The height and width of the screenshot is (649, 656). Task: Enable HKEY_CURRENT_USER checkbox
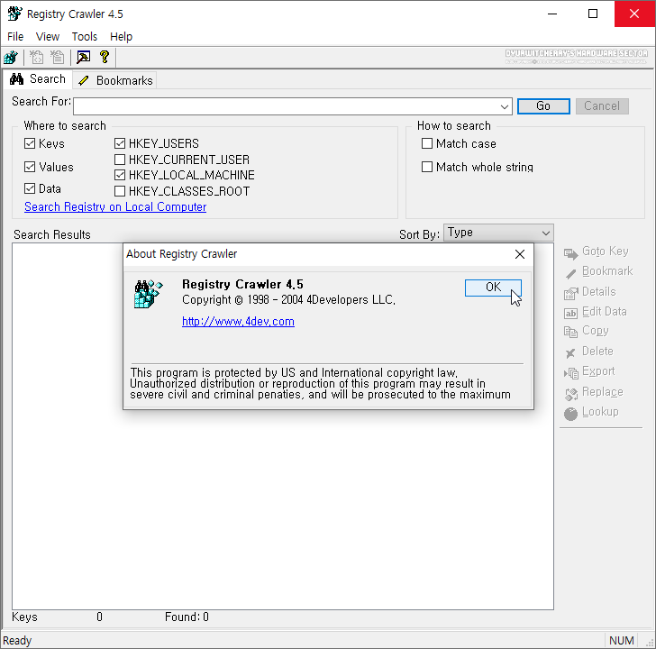tap(120, 160)
